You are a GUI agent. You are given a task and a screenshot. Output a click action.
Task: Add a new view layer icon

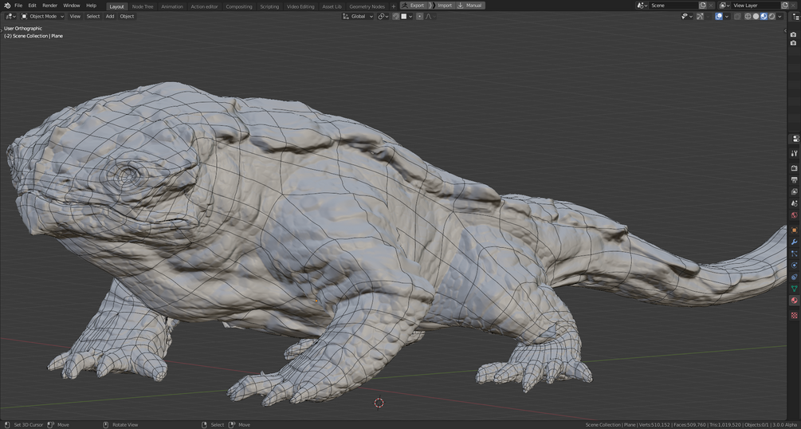tap(784, 5)
